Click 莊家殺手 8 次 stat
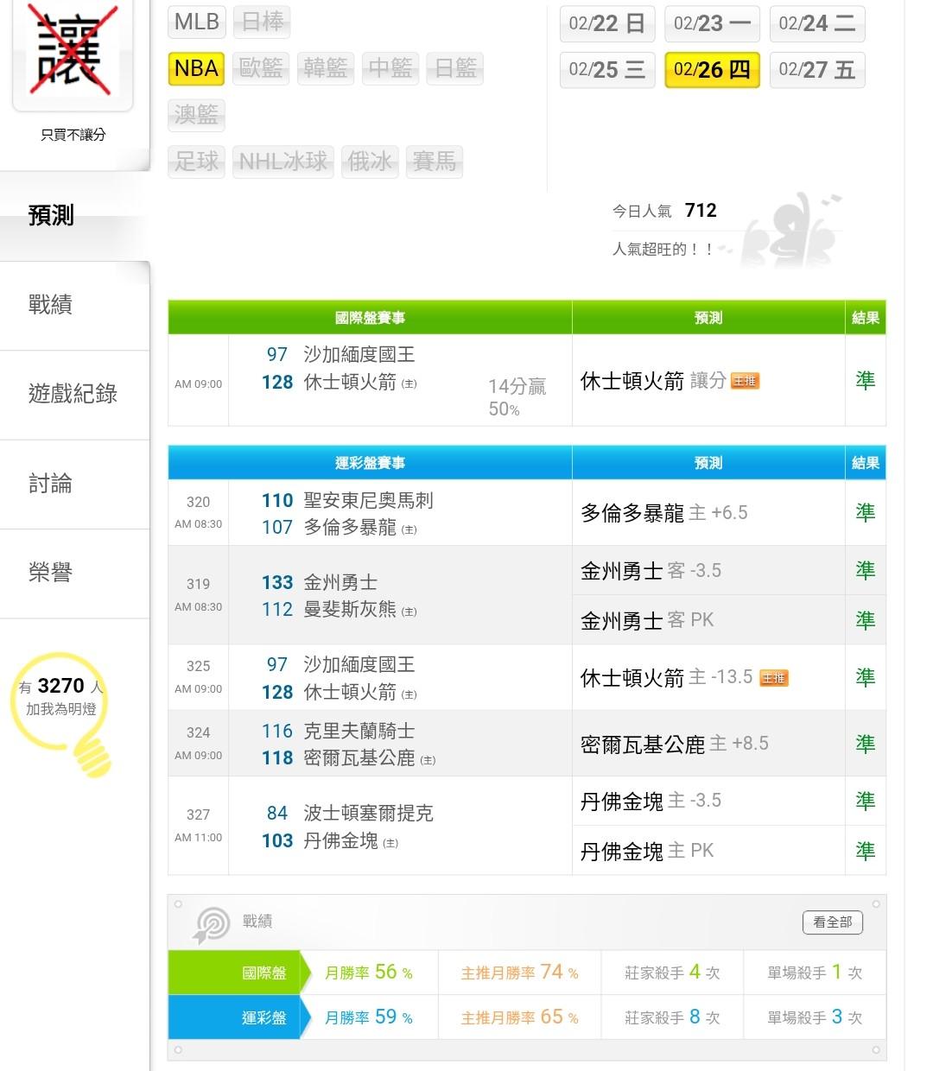Image resolution: width=933 pixels, height=1071 pixels. pos(672,1017)
